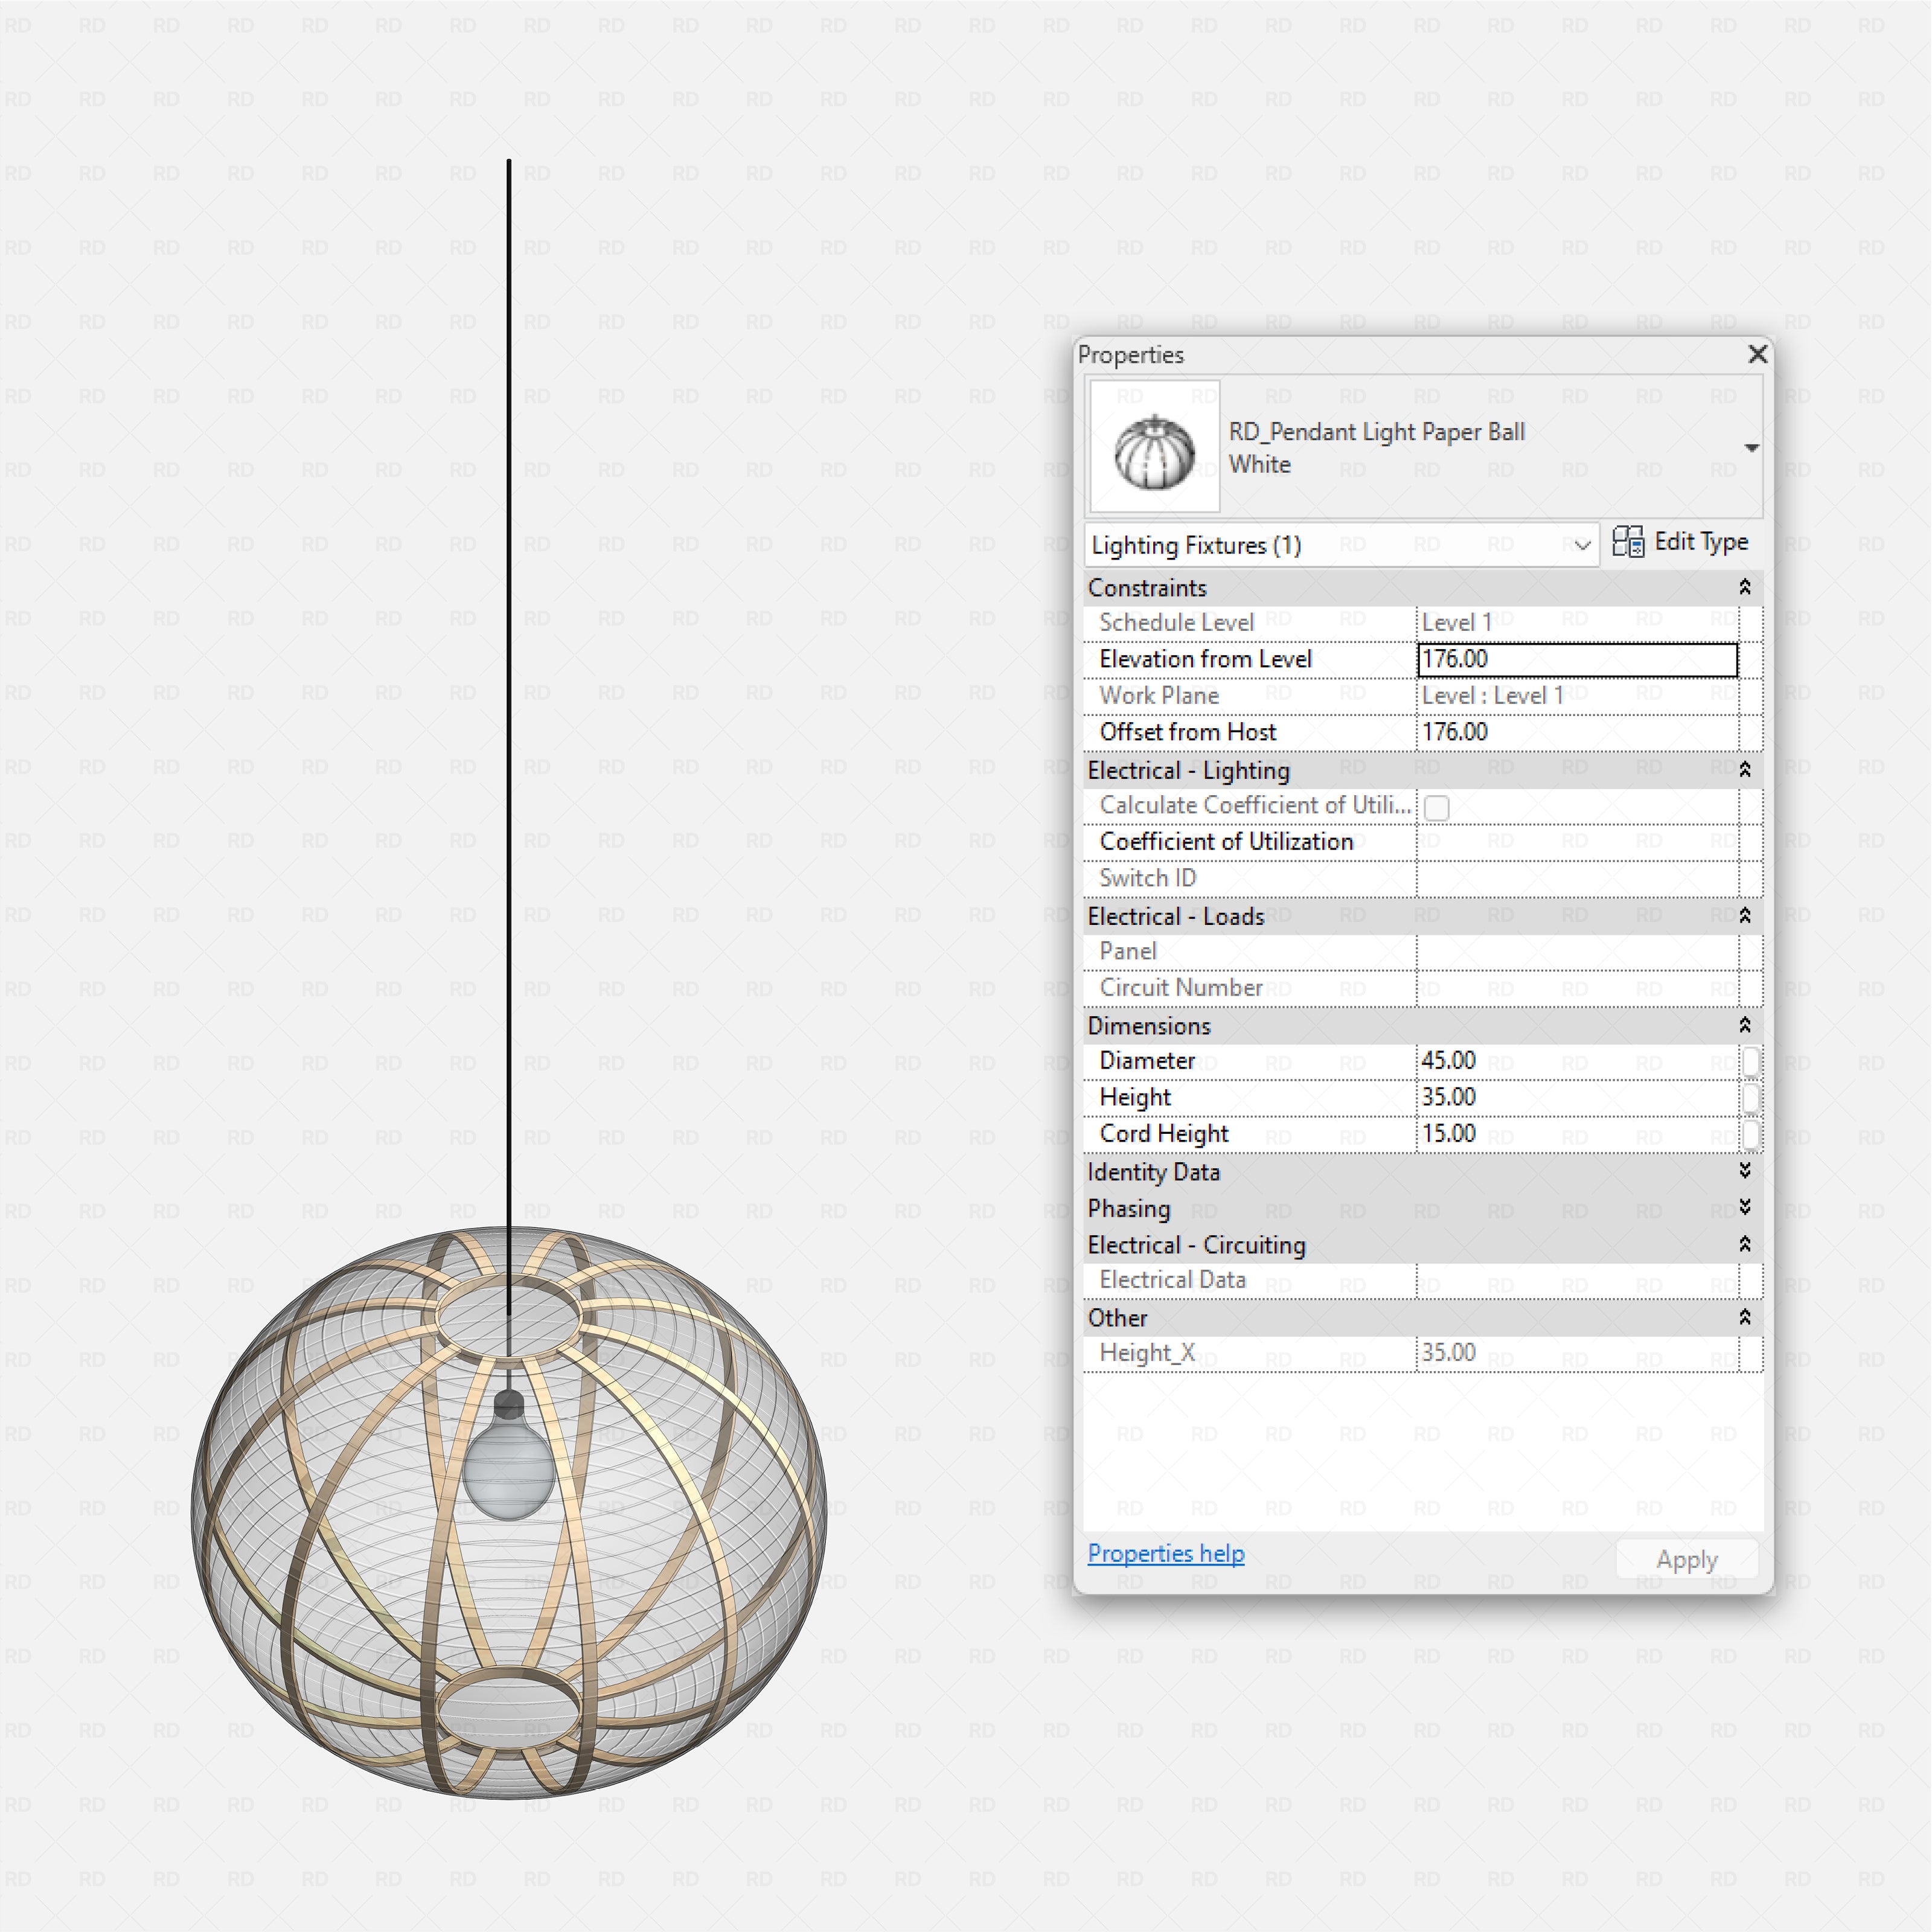Click the Switch ID input field

pos(1580,877)
